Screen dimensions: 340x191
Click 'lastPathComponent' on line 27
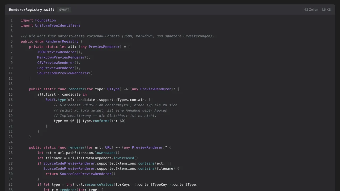click(x=94, y=158)
